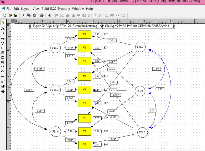Open the Window menu
Screen dimensions: 205x151
pos(78,9)
